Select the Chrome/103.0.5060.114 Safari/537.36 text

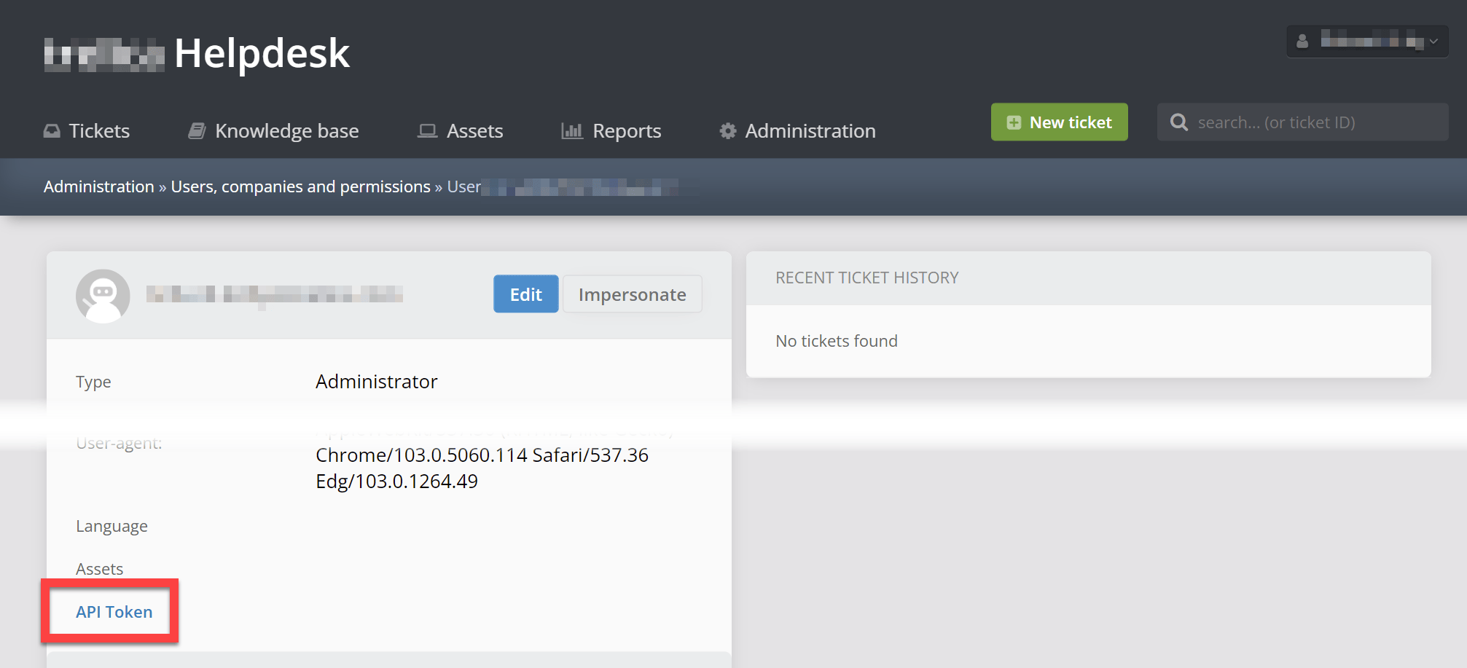pos(482,455)
